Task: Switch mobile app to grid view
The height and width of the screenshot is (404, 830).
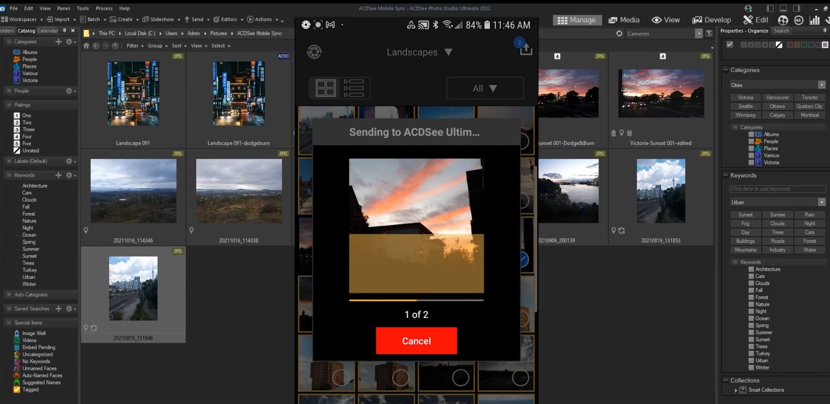Action: pos(325,88)
